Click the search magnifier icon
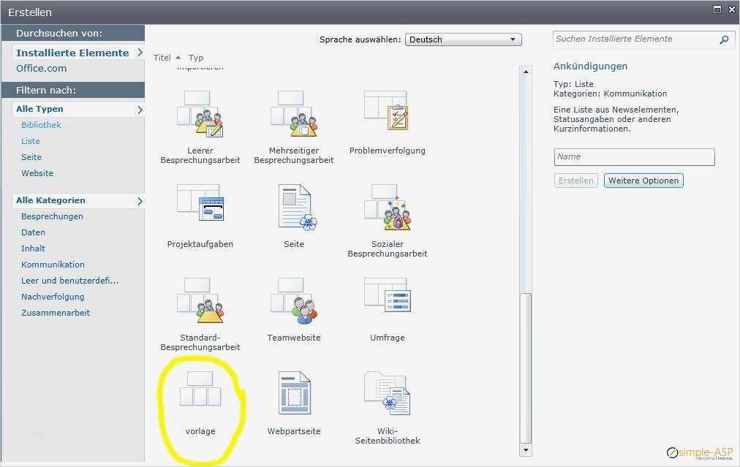Image resolution: width=740 pixels, height=467 pixels. pos(723,39)
